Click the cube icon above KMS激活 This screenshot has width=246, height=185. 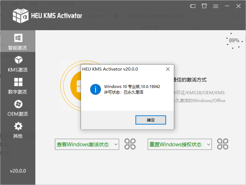(18, 60)
